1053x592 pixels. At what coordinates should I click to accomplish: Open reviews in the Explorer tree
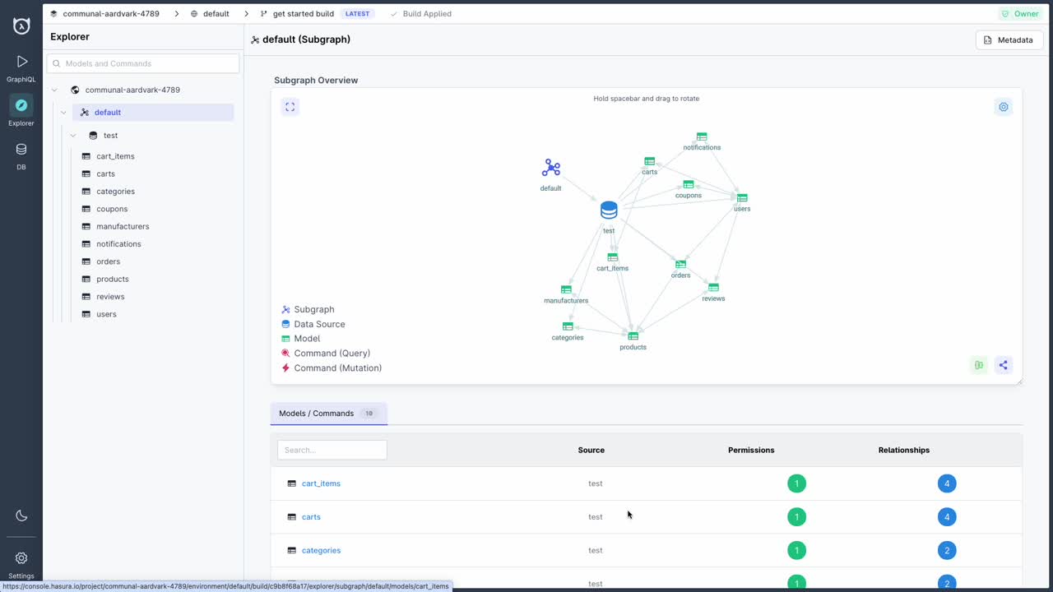click(x=110, y=297)
